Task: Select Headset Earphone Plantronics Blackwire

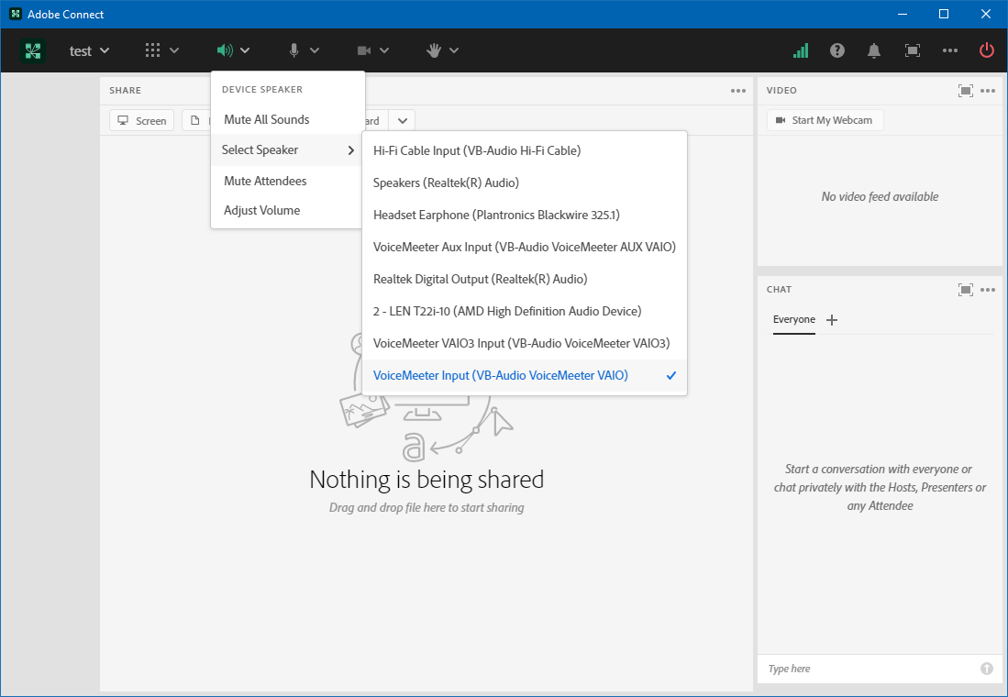Action: [525, 215]
